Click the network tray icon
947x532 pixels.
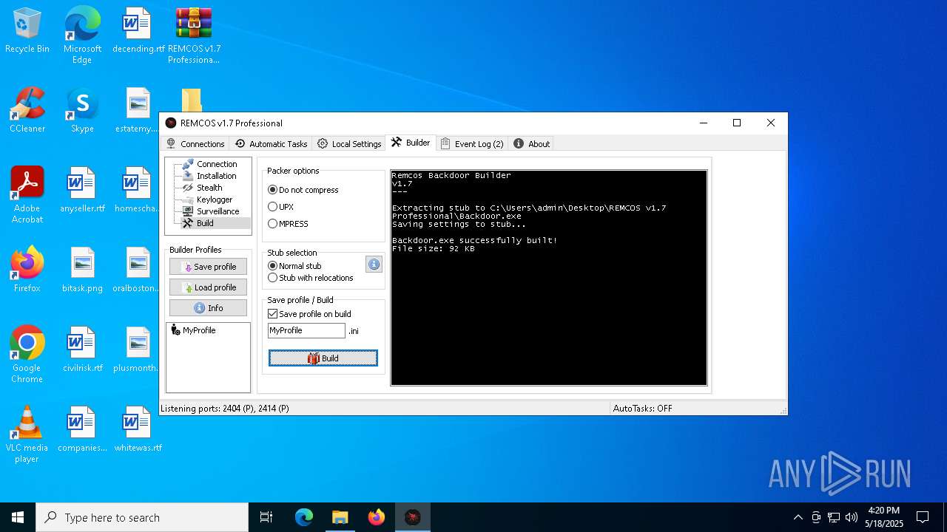point(834,517)
